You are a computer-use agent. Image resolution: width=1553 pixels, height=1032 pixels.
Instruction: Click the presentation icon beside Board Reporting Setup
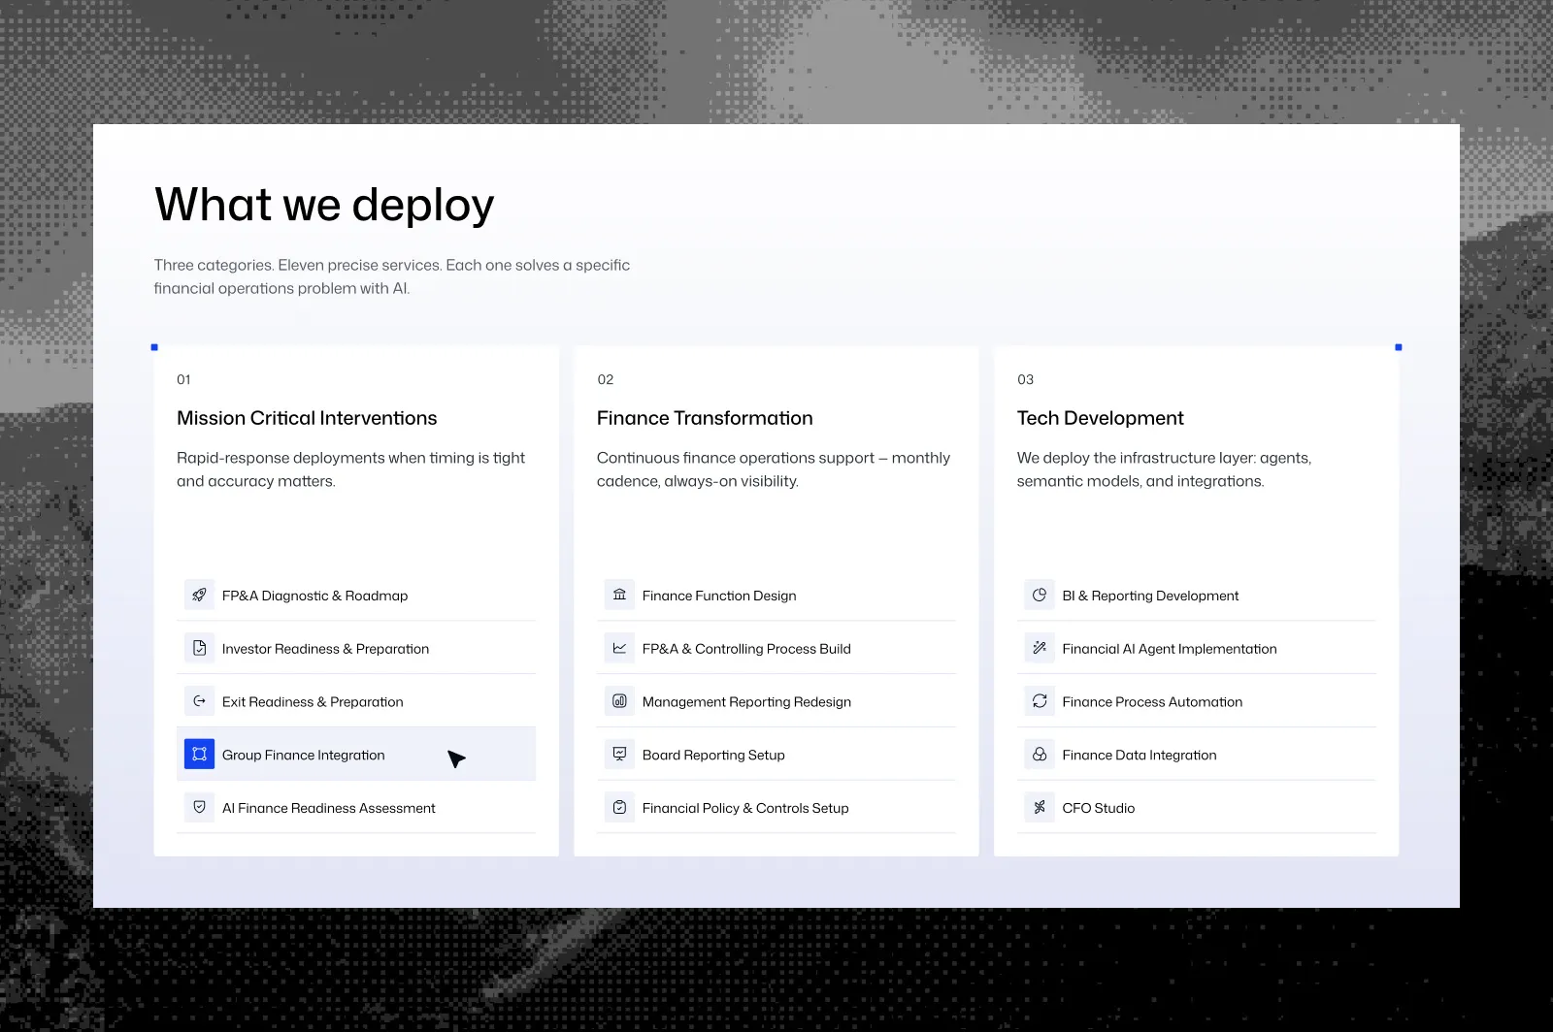click(619, 754)
